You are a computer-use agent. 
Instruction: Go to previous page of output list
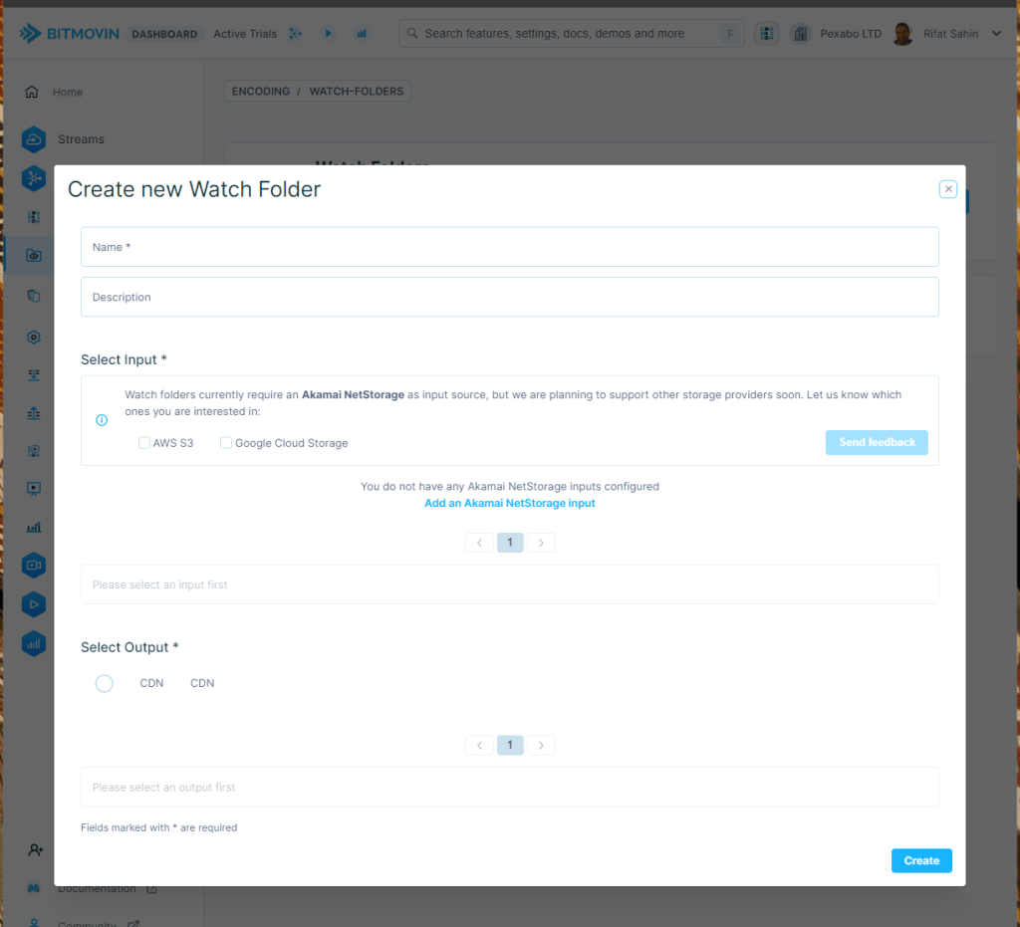pyautogui.click(x=479, y=745)
